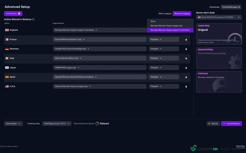
Task: Open U.S.A. Playable status dropdown
Action: click(164, 86)
